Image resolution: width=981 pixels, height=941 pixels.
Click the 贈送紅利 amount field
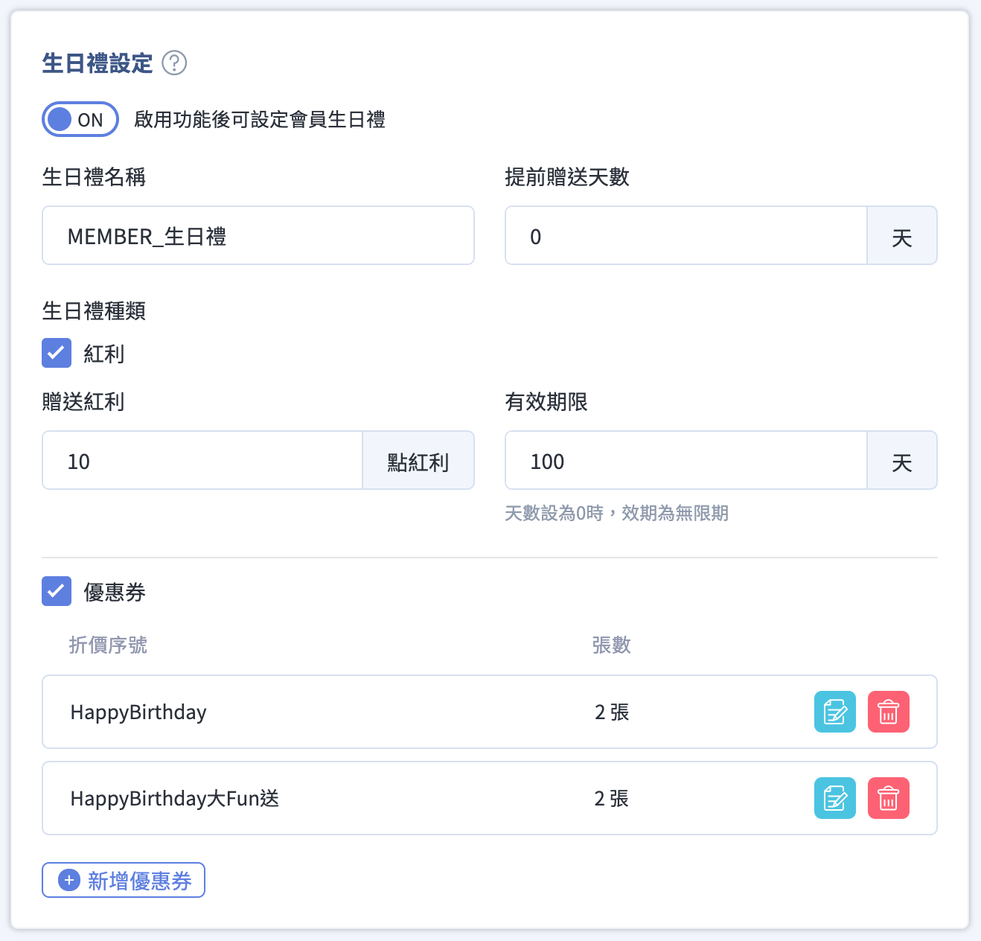pyautogui.click(x=202, y=461)
